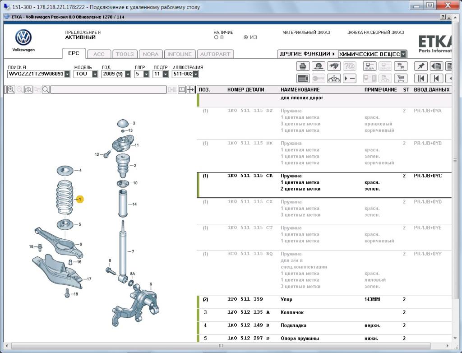462x353 pixels.
Task: Open the ГОД dropdown showing 2009 (9)
Action: click(128, 74)
